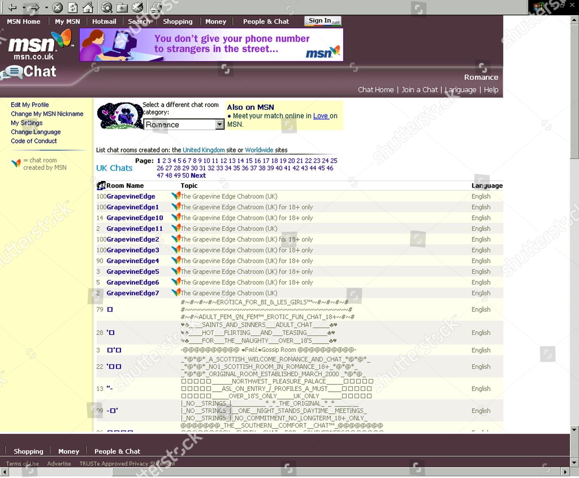Click butterfly icon in GrapevineEdge7 row

coord(176,293)
